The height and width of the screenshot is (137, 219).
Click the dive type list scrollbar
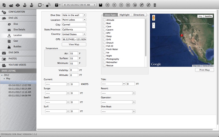click(146, 38)
